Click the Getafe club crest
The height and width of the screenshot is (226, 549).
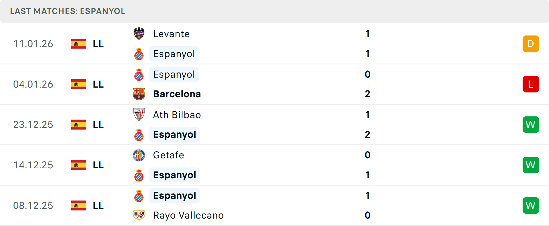click(x=139, y=155)
